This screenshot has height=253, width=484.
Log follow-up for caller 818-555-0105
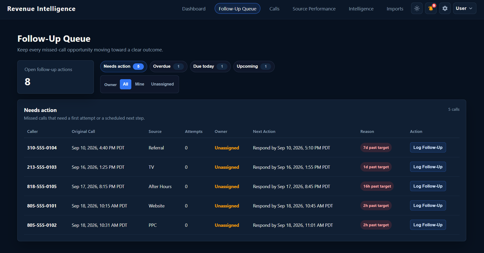click(x=428, y=186)
